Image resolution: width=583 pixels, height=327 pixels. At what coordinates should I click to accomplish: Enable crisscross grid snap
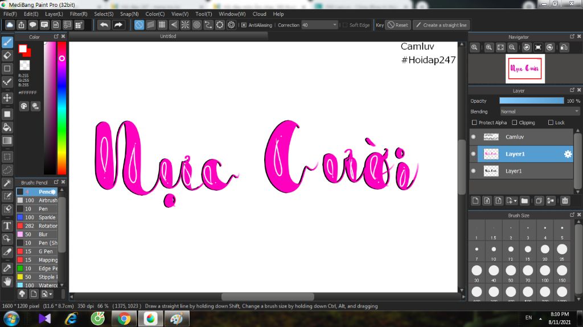tap(162, 25)
